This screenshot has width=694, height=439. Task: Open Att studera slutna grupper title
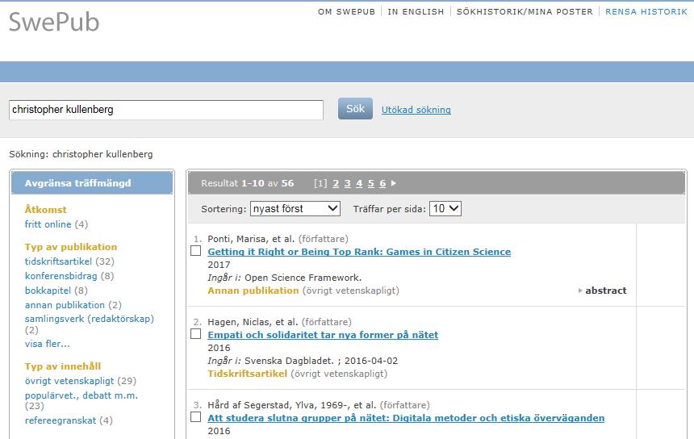[406, 418]
